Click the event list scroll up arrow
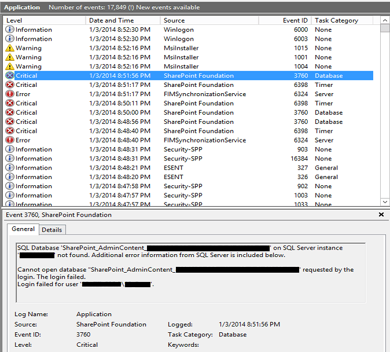The width and height of the screenshot is (390, 352). (385, 20)
